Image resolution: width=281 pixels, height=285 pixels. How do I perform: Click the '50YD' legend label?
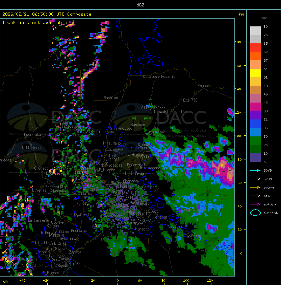tap(267, 170)
